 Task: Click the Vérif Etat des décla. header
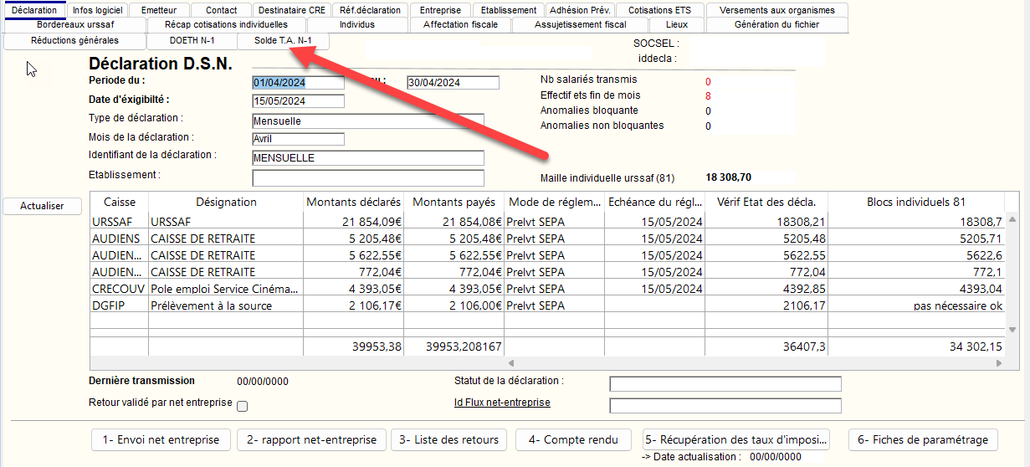767,202
